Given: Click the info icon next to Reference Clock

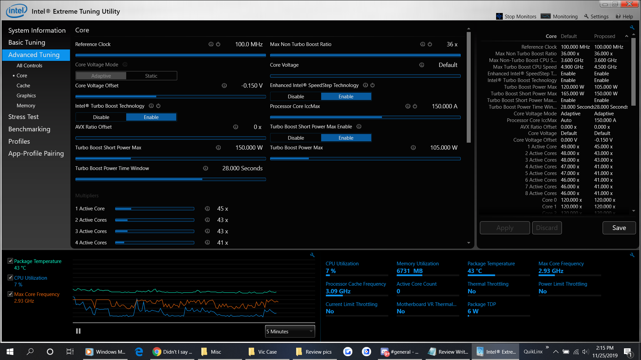Looking at the screenshot, I should click(211, 44).
